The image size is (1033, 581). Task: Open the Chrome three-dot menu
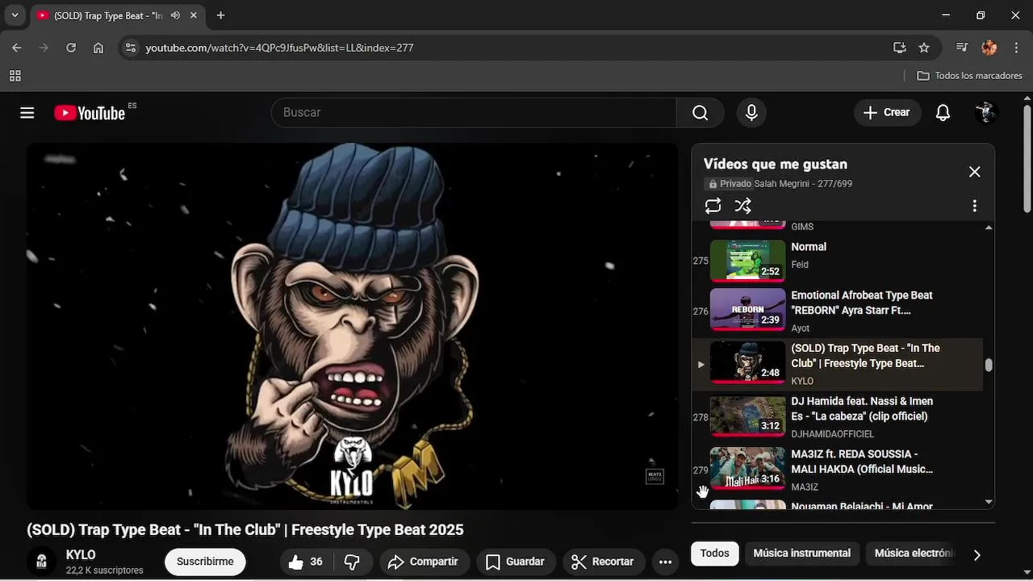[1016, 48]
